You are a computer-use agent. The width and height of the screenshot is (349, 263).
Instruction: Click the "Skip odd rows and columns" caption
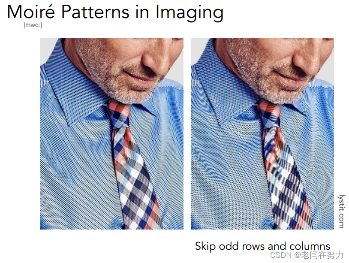click(x=263, y=246)
